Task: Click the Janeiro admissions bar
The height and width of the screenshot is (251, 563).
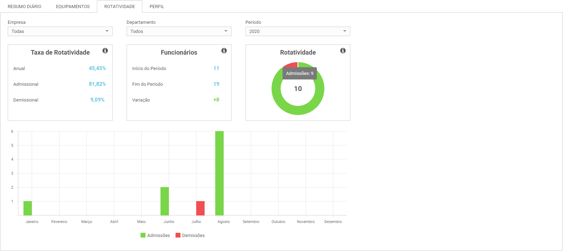Action: pyautogui.click(x=28, y=208)
